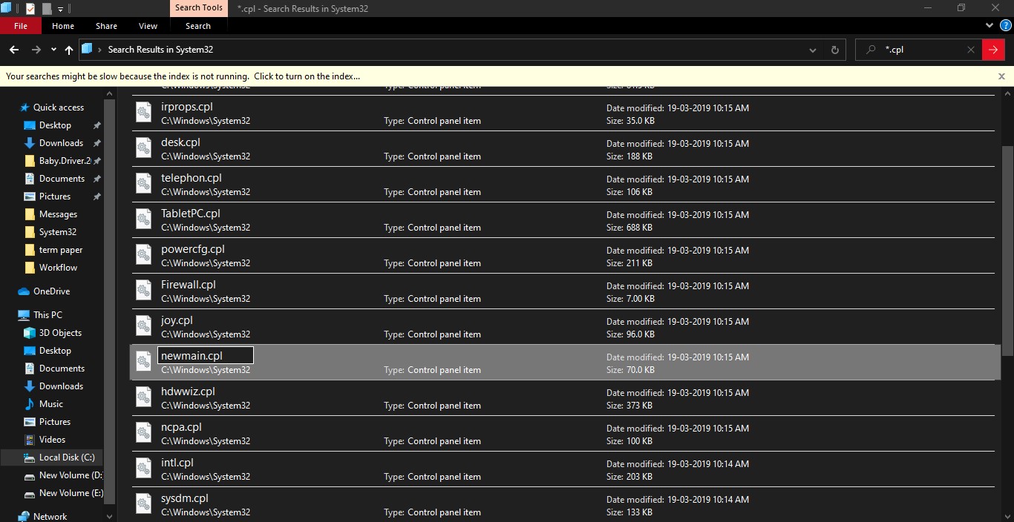Open the Search ribbon tab

pos(198,26)
